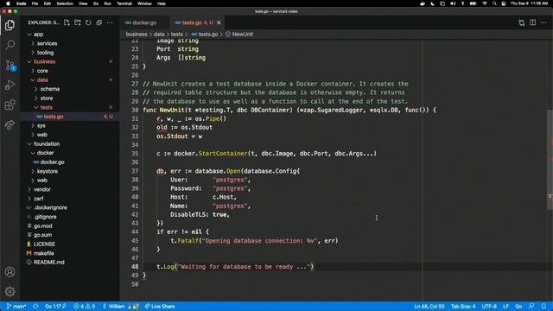Open the go.mod file
The width and height of the screenshot is (553, 311).
tap(70, 226)
